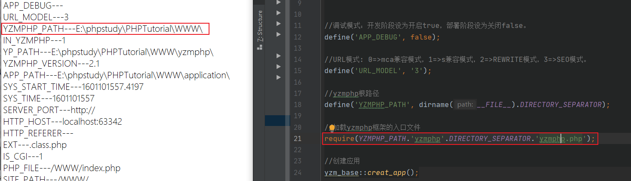The width and height of the screenshot is (631, 181).
Task: Click the URL_MODEL---3 output line
Action: pos(36,17)
